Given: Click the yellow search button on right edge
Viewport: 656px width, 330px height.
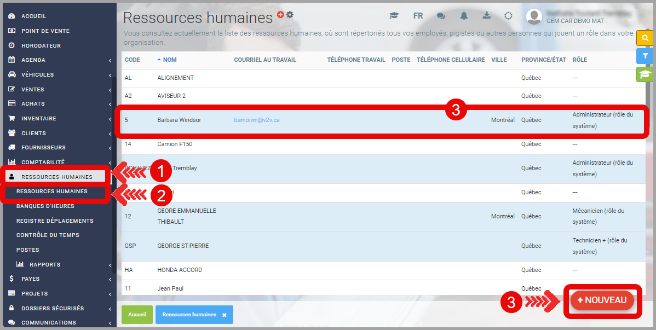Looking at the screenshot, I should pos(645,38).
